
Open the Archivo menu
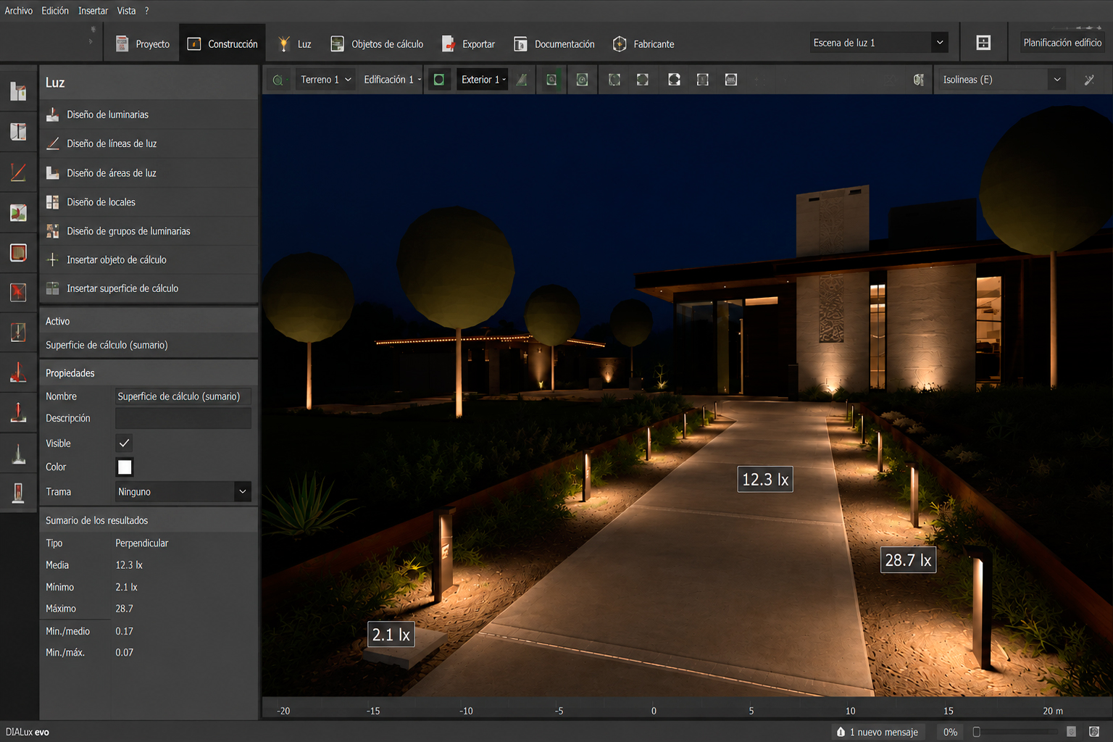[19, 11]
